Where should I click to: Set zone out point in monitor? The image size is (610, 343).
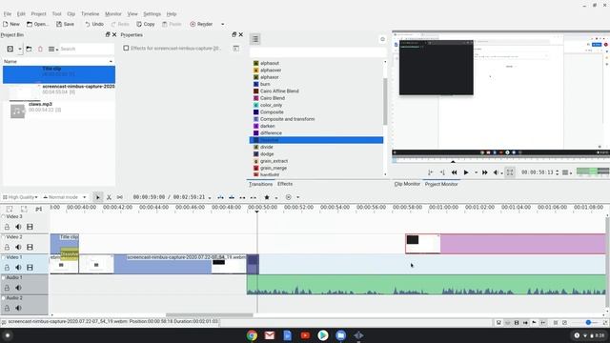(x=442, y=172)
